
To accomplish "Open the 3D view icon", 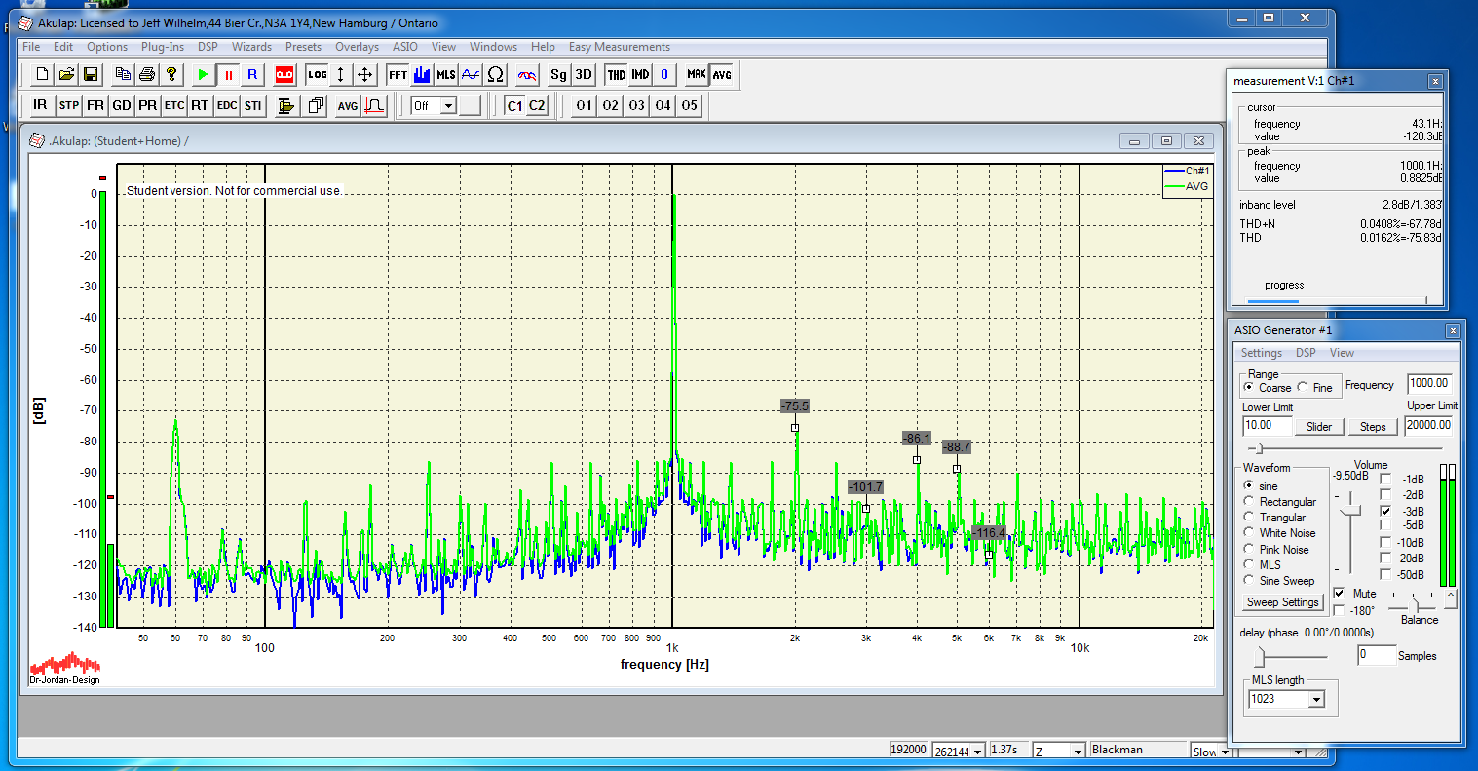I will pos(583,74).
